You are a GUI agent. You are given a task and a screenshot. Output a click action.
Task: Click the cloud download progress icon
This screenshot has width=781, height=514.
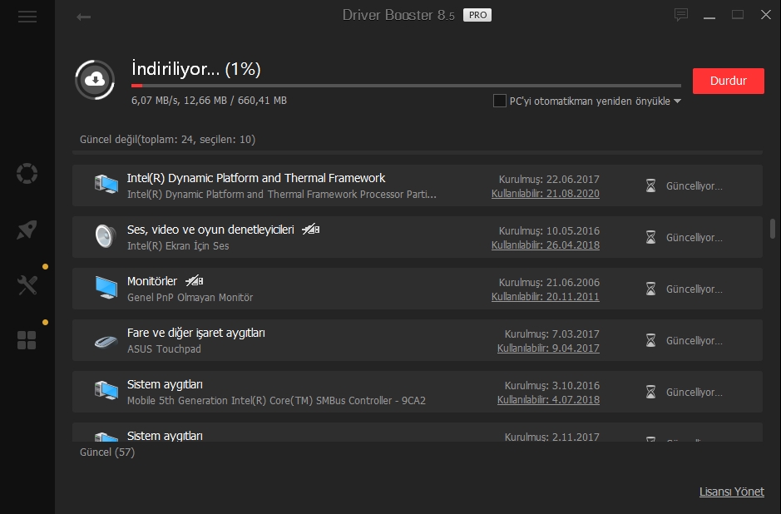click(x=95, y=80)
